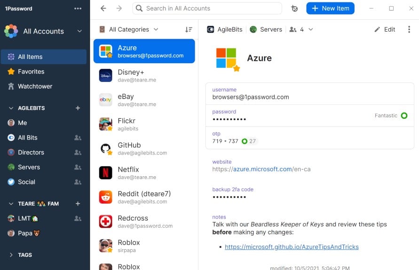Select the Flickr agilebits item

point(144,124)
